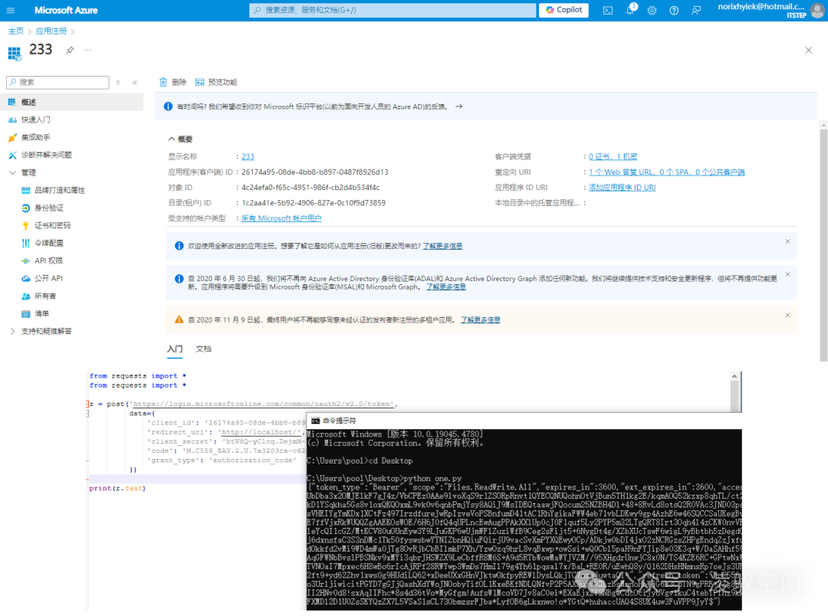
Task: Collapse the sidebar with the double-chevron
Action: (x=135, y=82)
